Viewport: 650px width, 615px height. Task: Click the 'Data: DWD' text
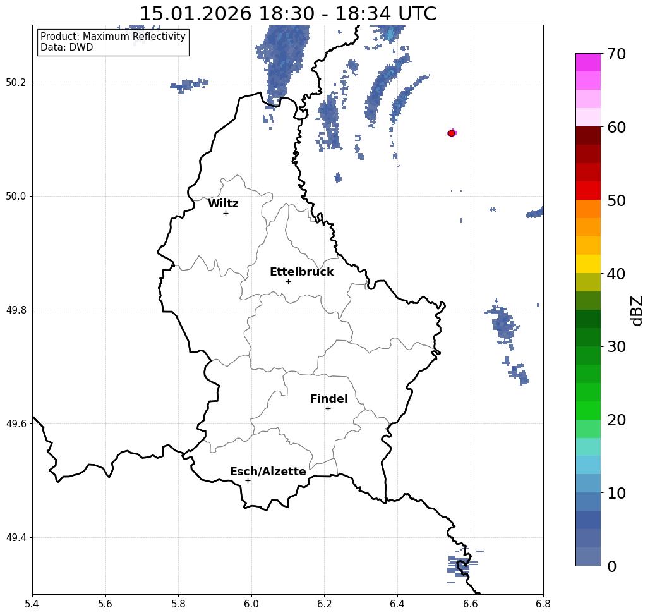(x=67, y=47)
